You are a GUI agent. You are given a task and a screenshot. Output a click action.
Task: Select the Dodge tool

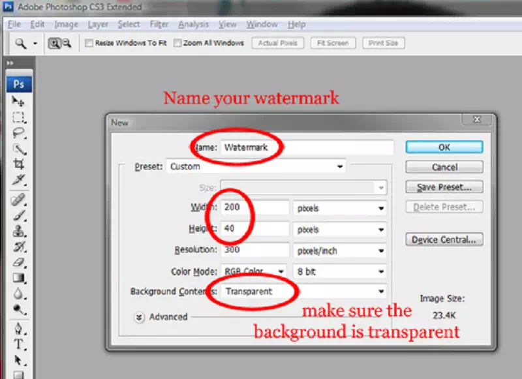click(x=19, y=309)
